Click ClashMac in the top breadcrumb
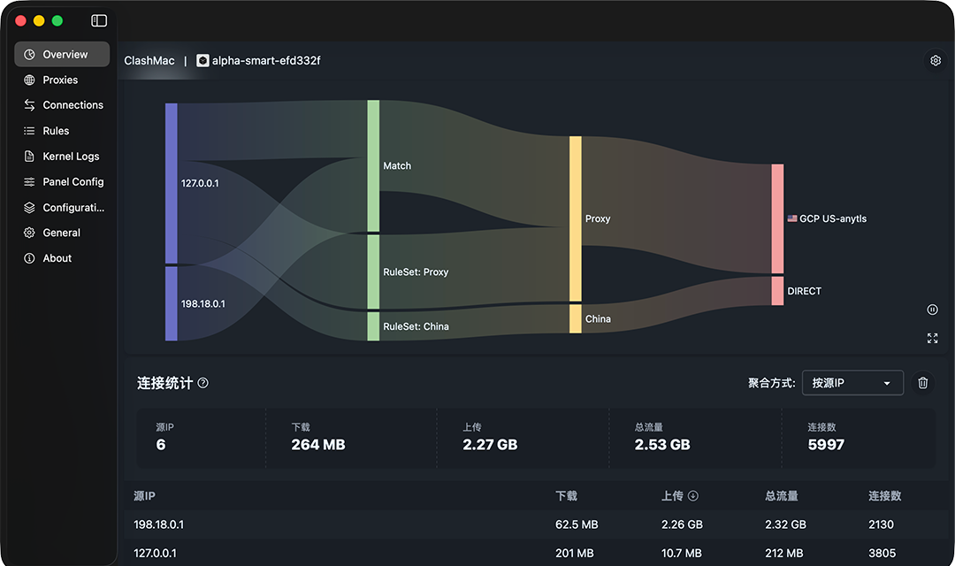This screenshot has width=955, height=566. (x=149, y=60)
